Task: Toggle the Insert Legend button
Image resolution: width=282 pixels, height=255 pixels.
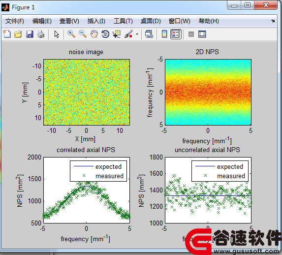Action: point(176,34)
